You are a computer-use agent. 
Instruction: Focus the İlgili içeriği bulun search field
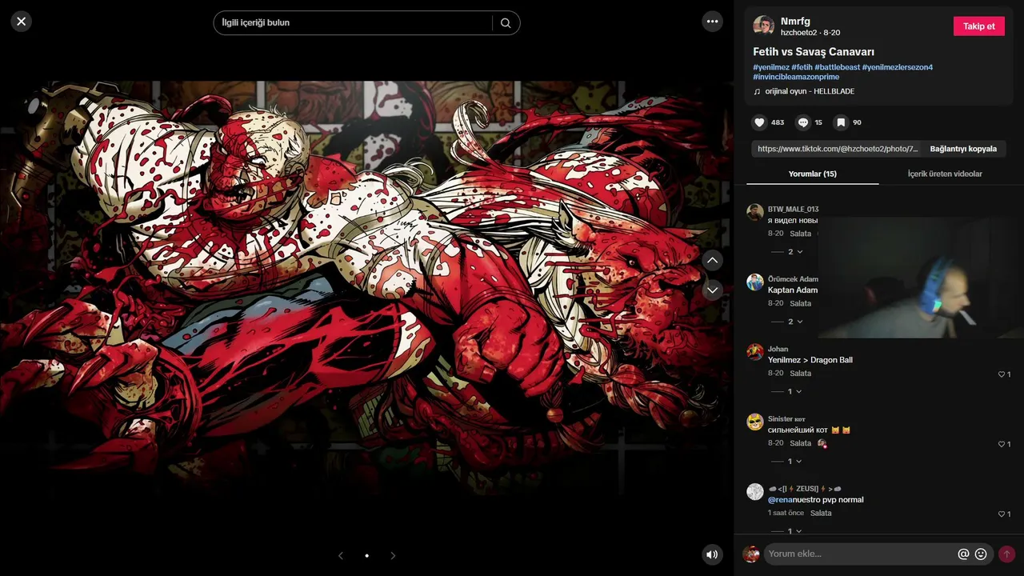[x=353, y=22]
